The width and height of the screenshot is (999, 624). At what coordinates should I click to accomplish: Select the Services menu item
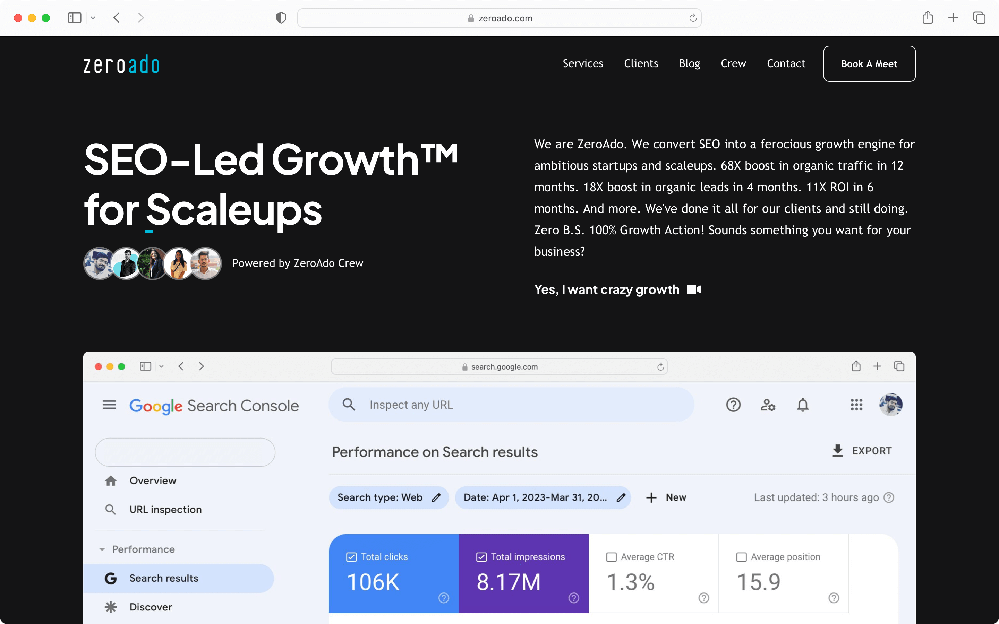pos(582,63)
